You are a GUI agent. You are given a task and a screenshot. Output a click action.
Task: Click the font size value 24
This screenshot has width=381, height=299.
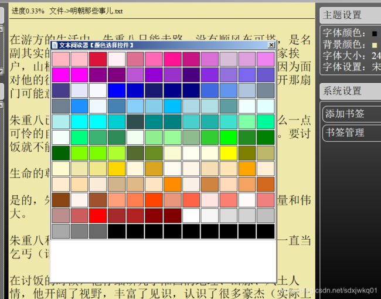(376, 56)
